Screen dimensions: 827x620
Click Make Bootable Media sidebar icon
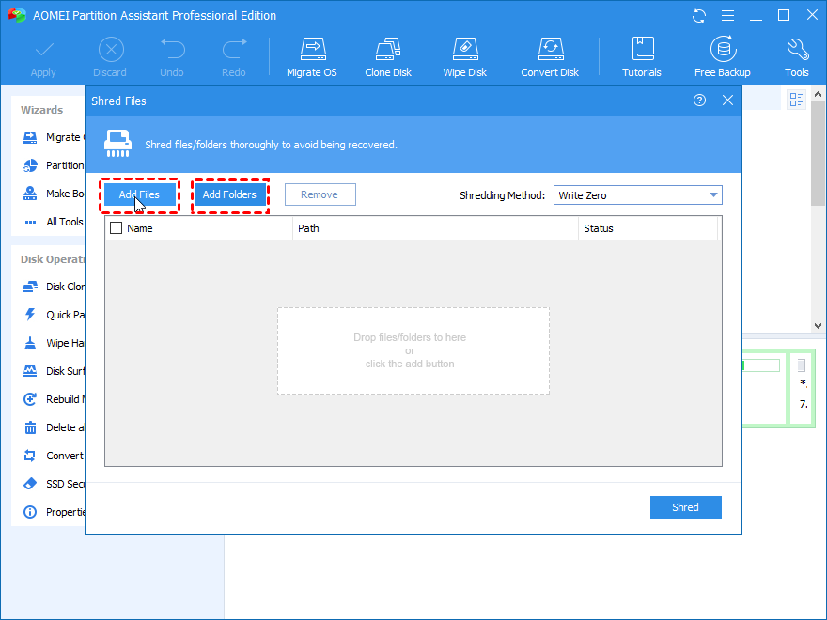(30, 194)
